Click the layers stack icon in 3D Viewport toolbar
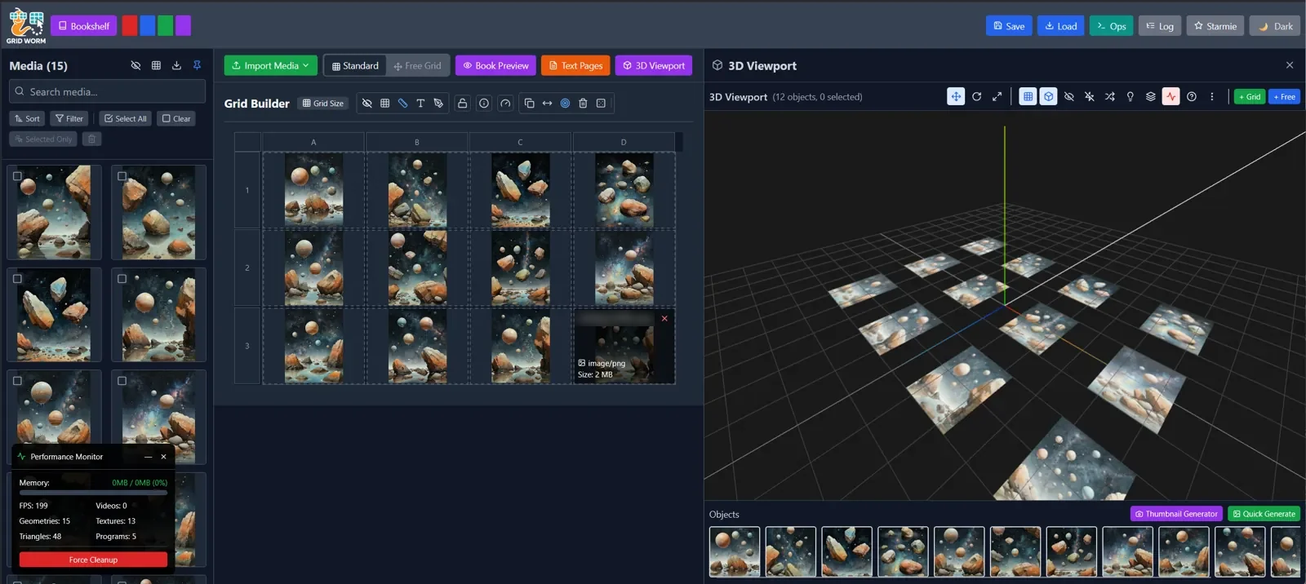 (1150, 96)
